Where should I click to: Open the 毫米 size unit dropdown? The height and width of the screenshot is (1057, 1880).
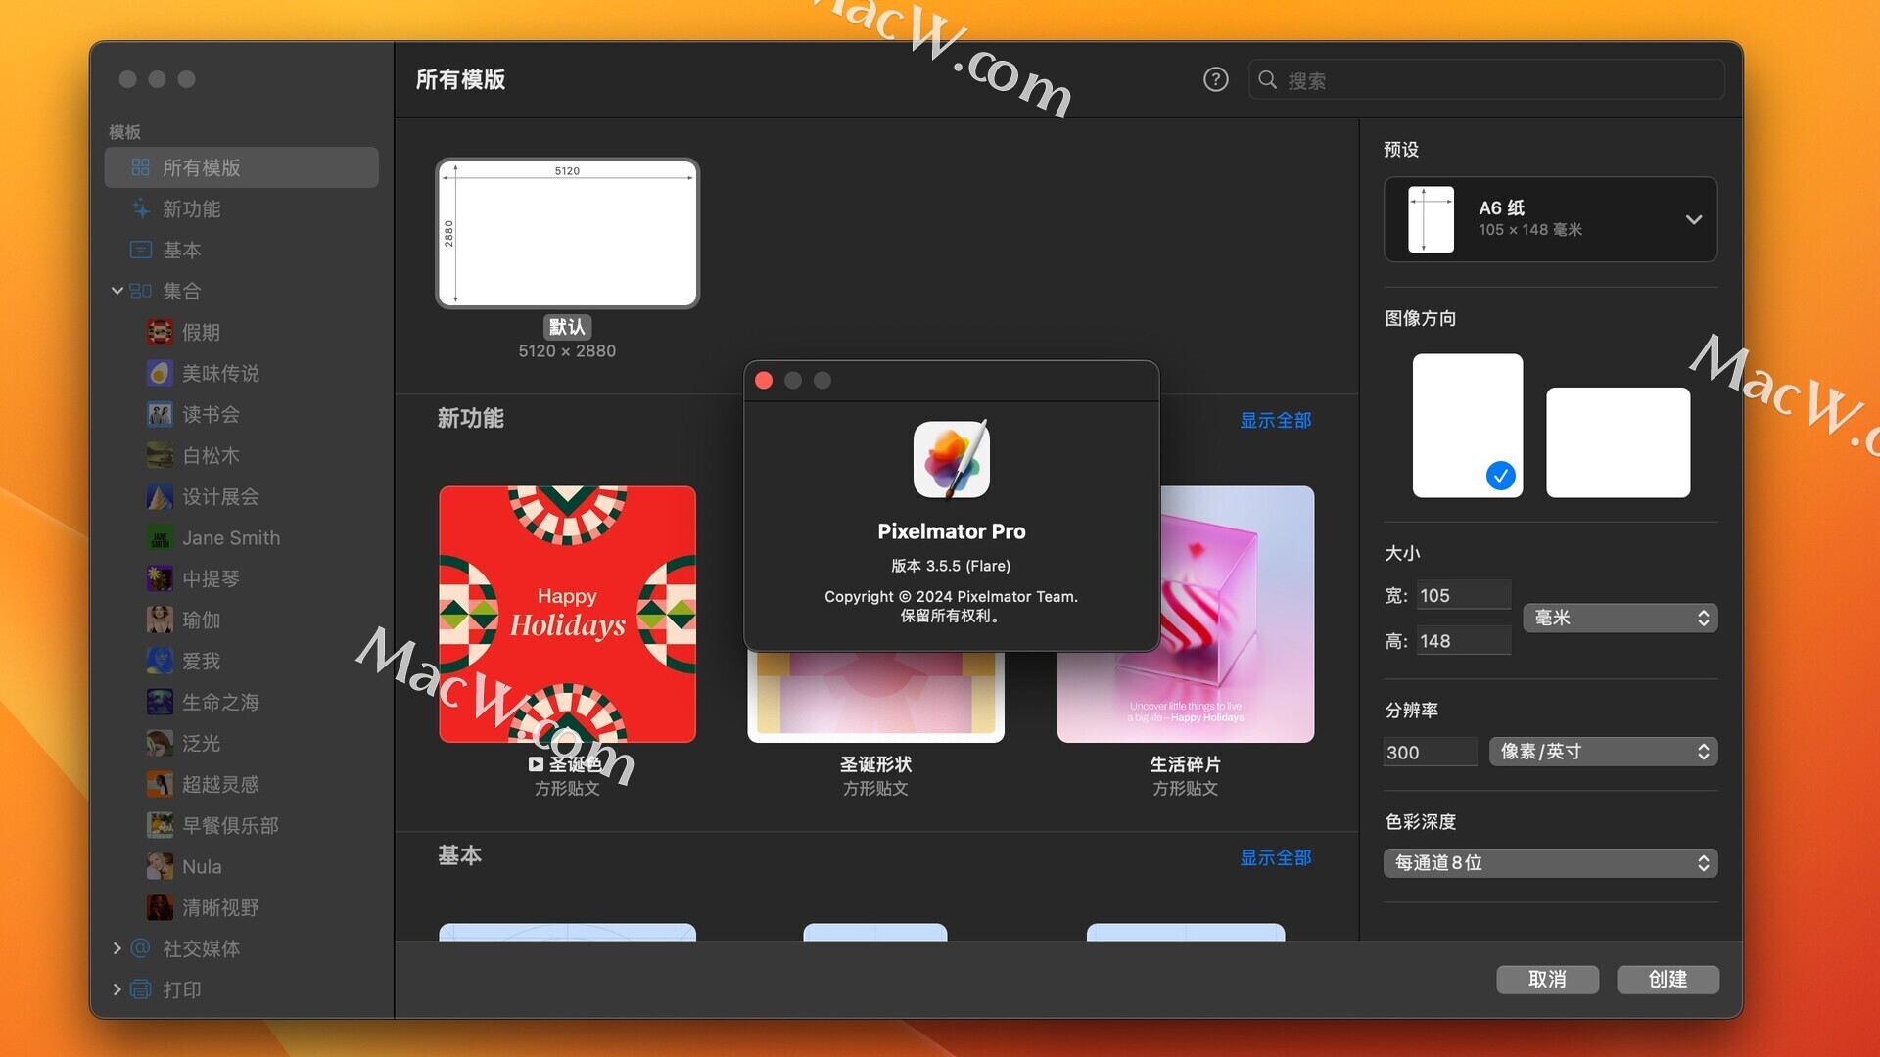[x=1621, y=618]
